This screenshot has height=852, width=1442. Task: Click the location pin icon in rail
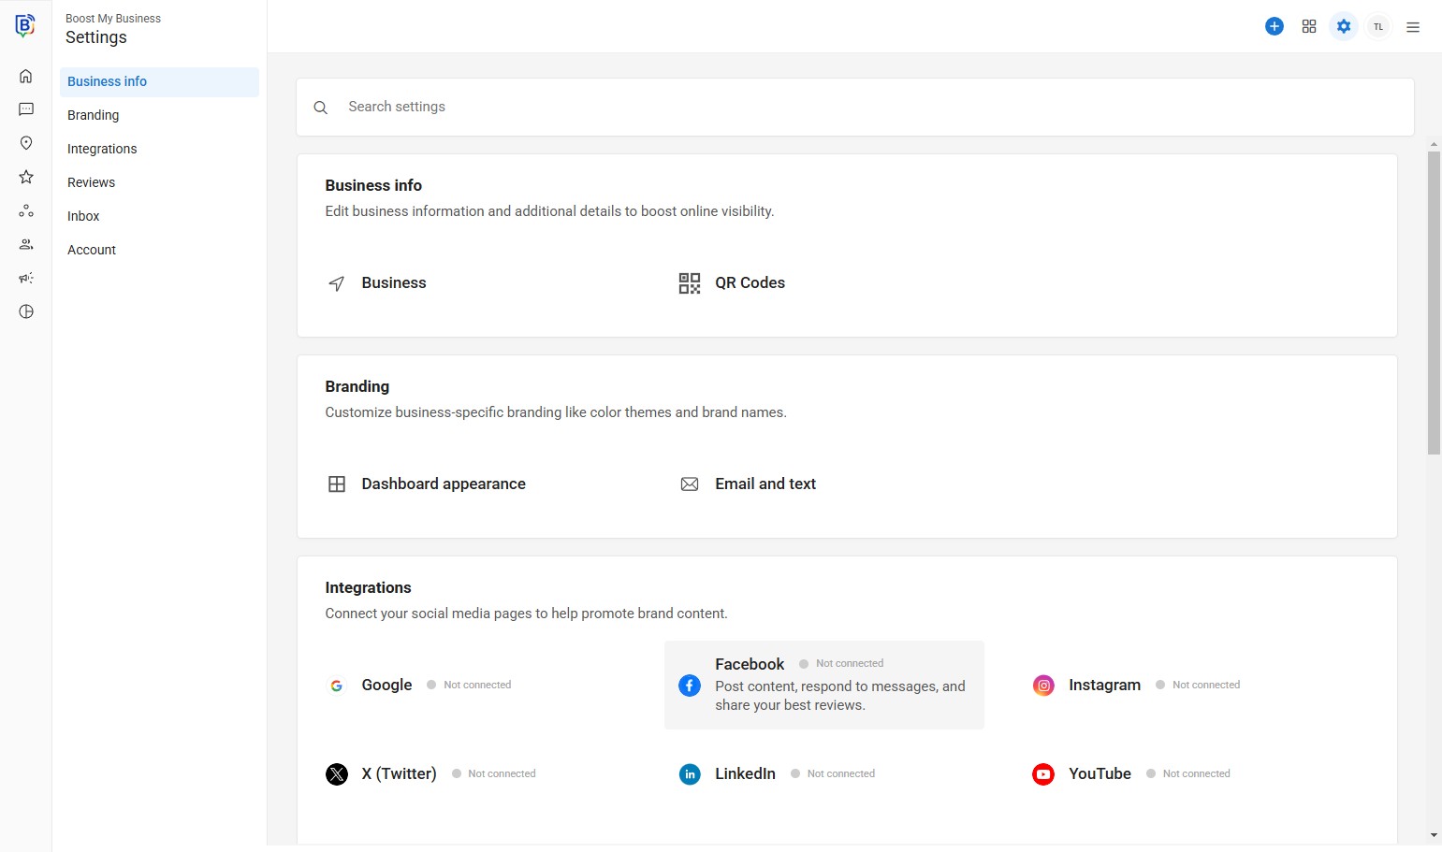(26, 143)
